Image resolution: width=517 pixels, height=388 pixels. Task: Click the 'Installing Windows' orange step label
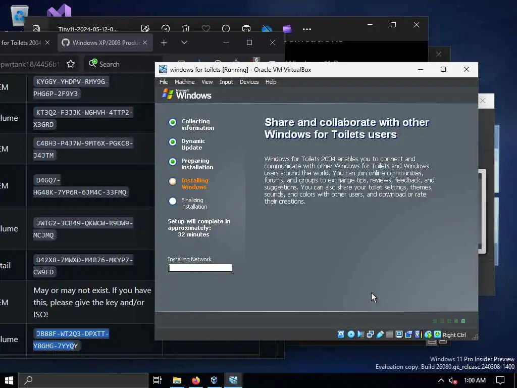[194, 183]
